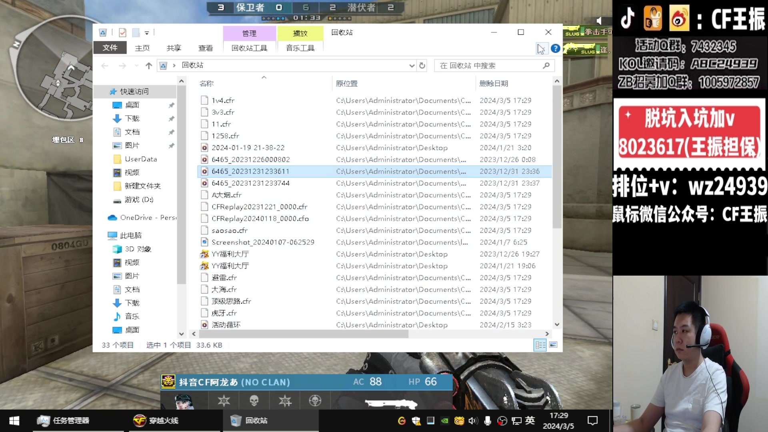
Task: Click the blue Help question mark icon
Action: 555,48
